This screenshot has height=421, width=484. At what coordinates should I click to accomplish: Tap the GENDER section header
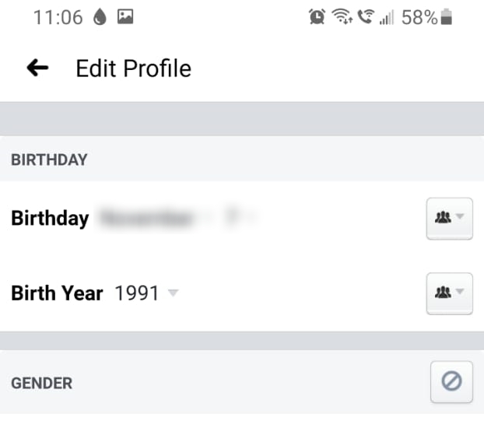(41, 383)
